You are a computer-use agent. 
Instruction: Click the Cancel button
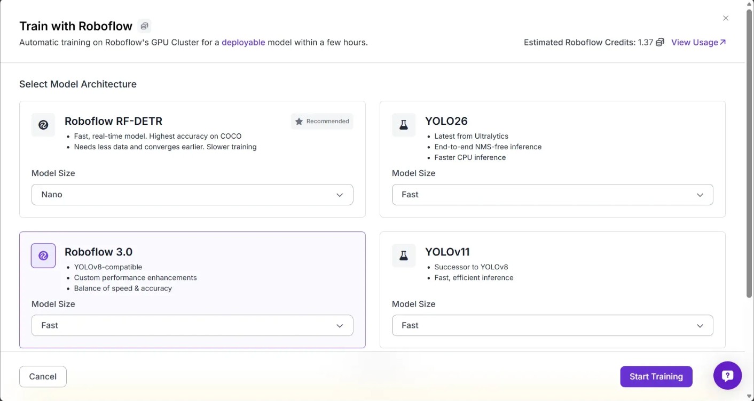click(43, 376)
